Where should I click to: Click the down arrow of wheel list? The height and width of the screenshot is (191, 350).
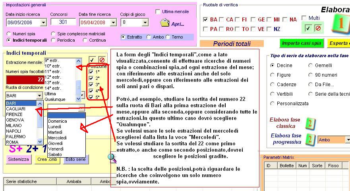(40, 141)
